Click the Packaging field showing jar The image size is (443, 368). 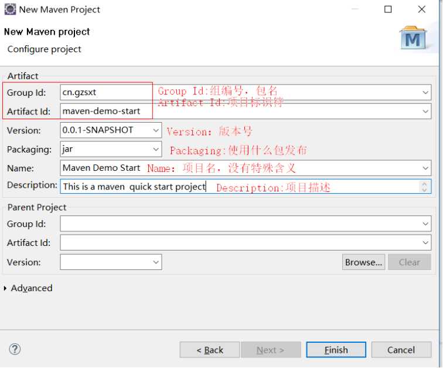click(111, 149)
